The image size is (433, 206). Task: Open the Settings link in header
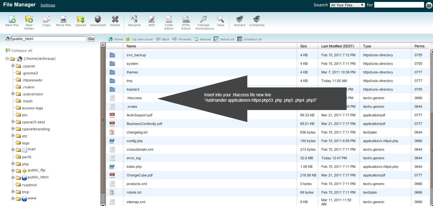[x=48, y=5]
